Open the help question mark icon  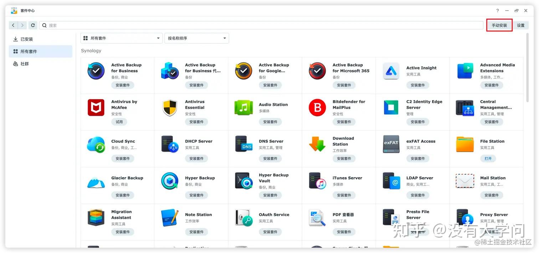[x=498, y=11]
